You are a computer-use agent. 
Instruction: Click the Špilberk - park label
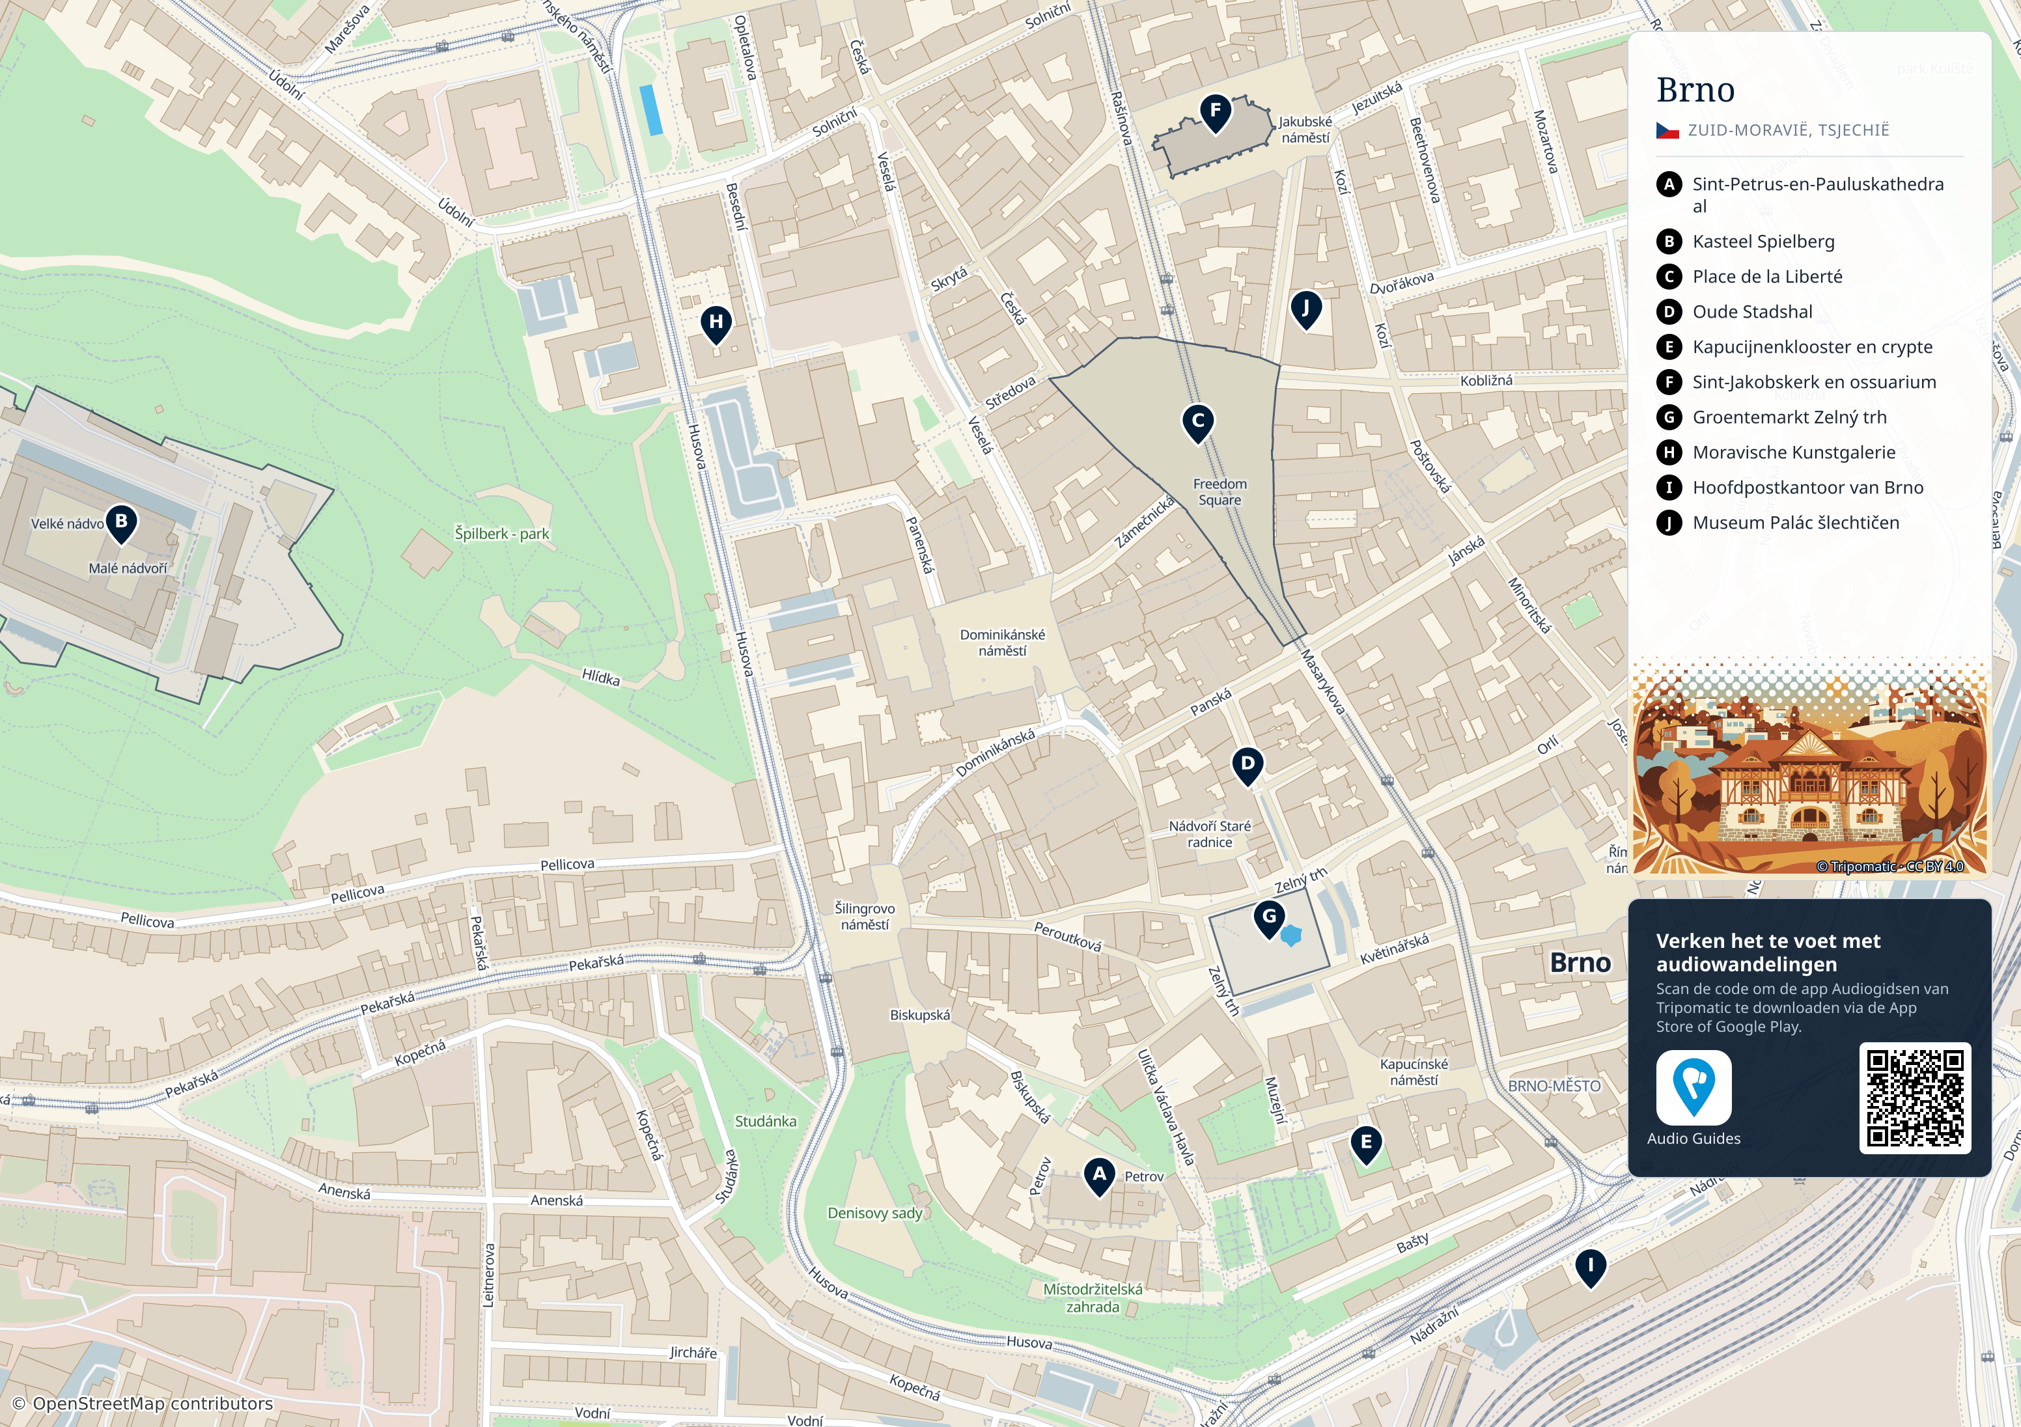click(x=502, y=533)
